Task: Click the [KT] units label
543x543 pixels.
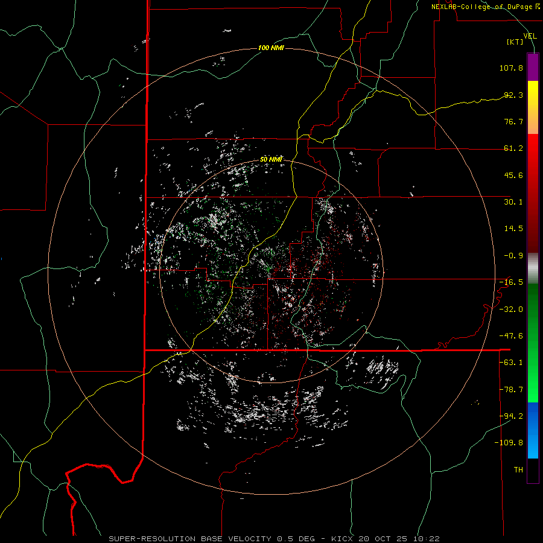Action: (x=515, y=42)
